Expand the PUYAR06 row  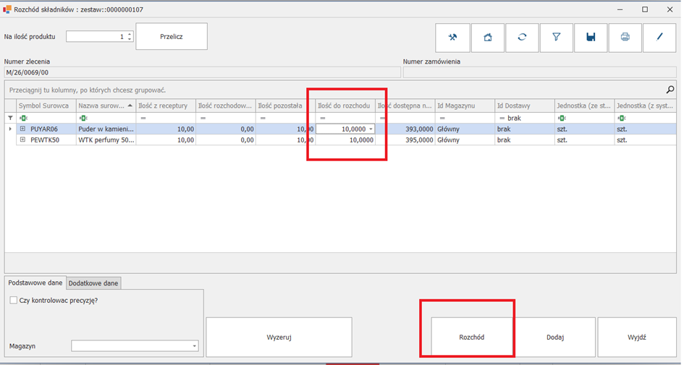coord(23,129)
